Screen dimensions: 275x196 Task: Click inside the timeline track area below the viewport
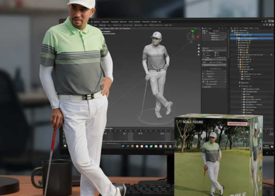tap(139, 136)
